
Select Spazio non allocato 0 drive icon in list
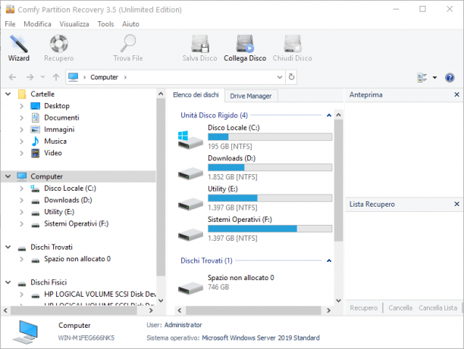click(190, 288)
